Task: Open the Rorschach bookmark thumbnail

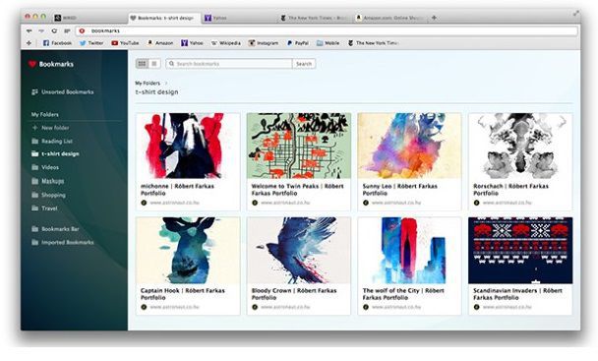Action: [x=520, y=146]
